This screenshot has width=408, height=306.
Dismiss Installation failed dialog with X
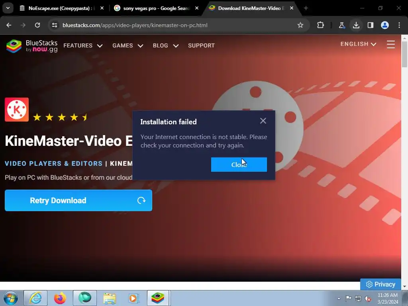tap(263, 121)
